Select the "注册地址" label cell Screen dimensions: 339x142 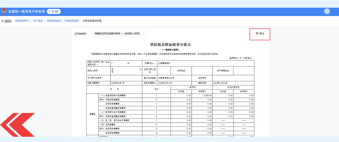(181, 70)
